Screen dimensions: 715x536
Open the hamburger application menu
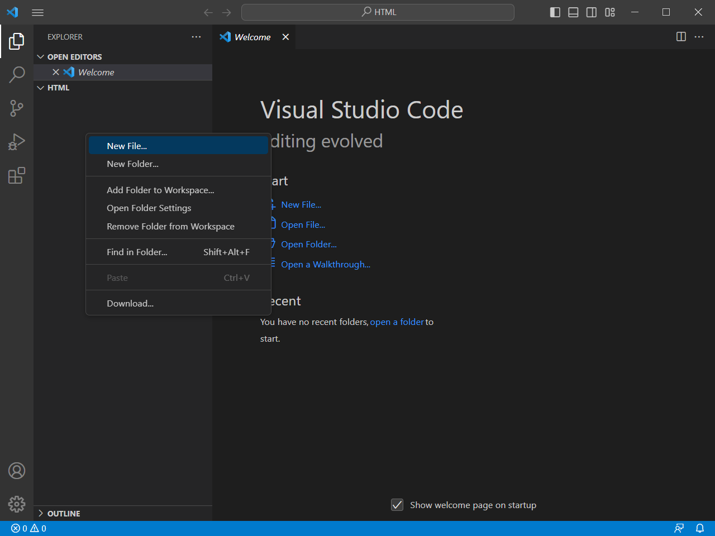[x=37, y=12]
